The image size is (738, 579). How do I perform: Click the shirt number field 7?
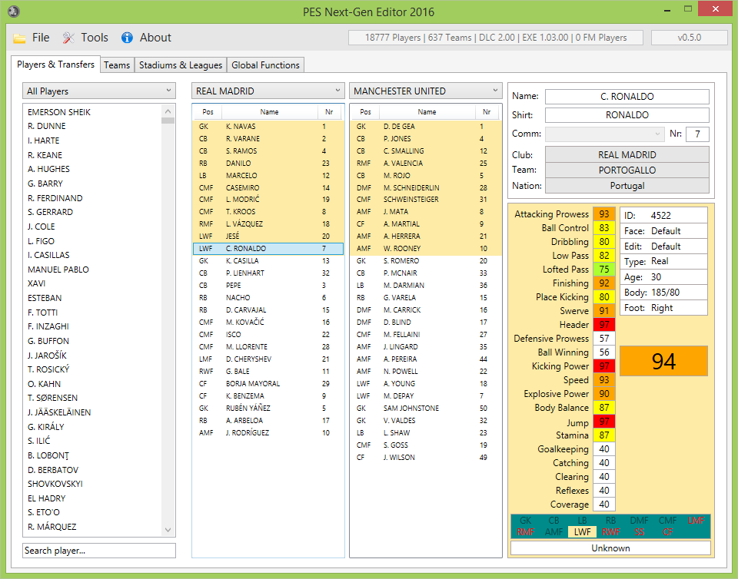click(x=697, y=134)
